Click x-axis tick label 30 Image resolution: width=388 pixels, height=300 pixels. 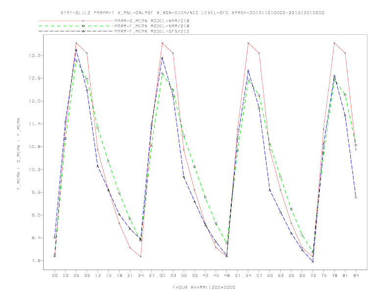pos(162,275)
